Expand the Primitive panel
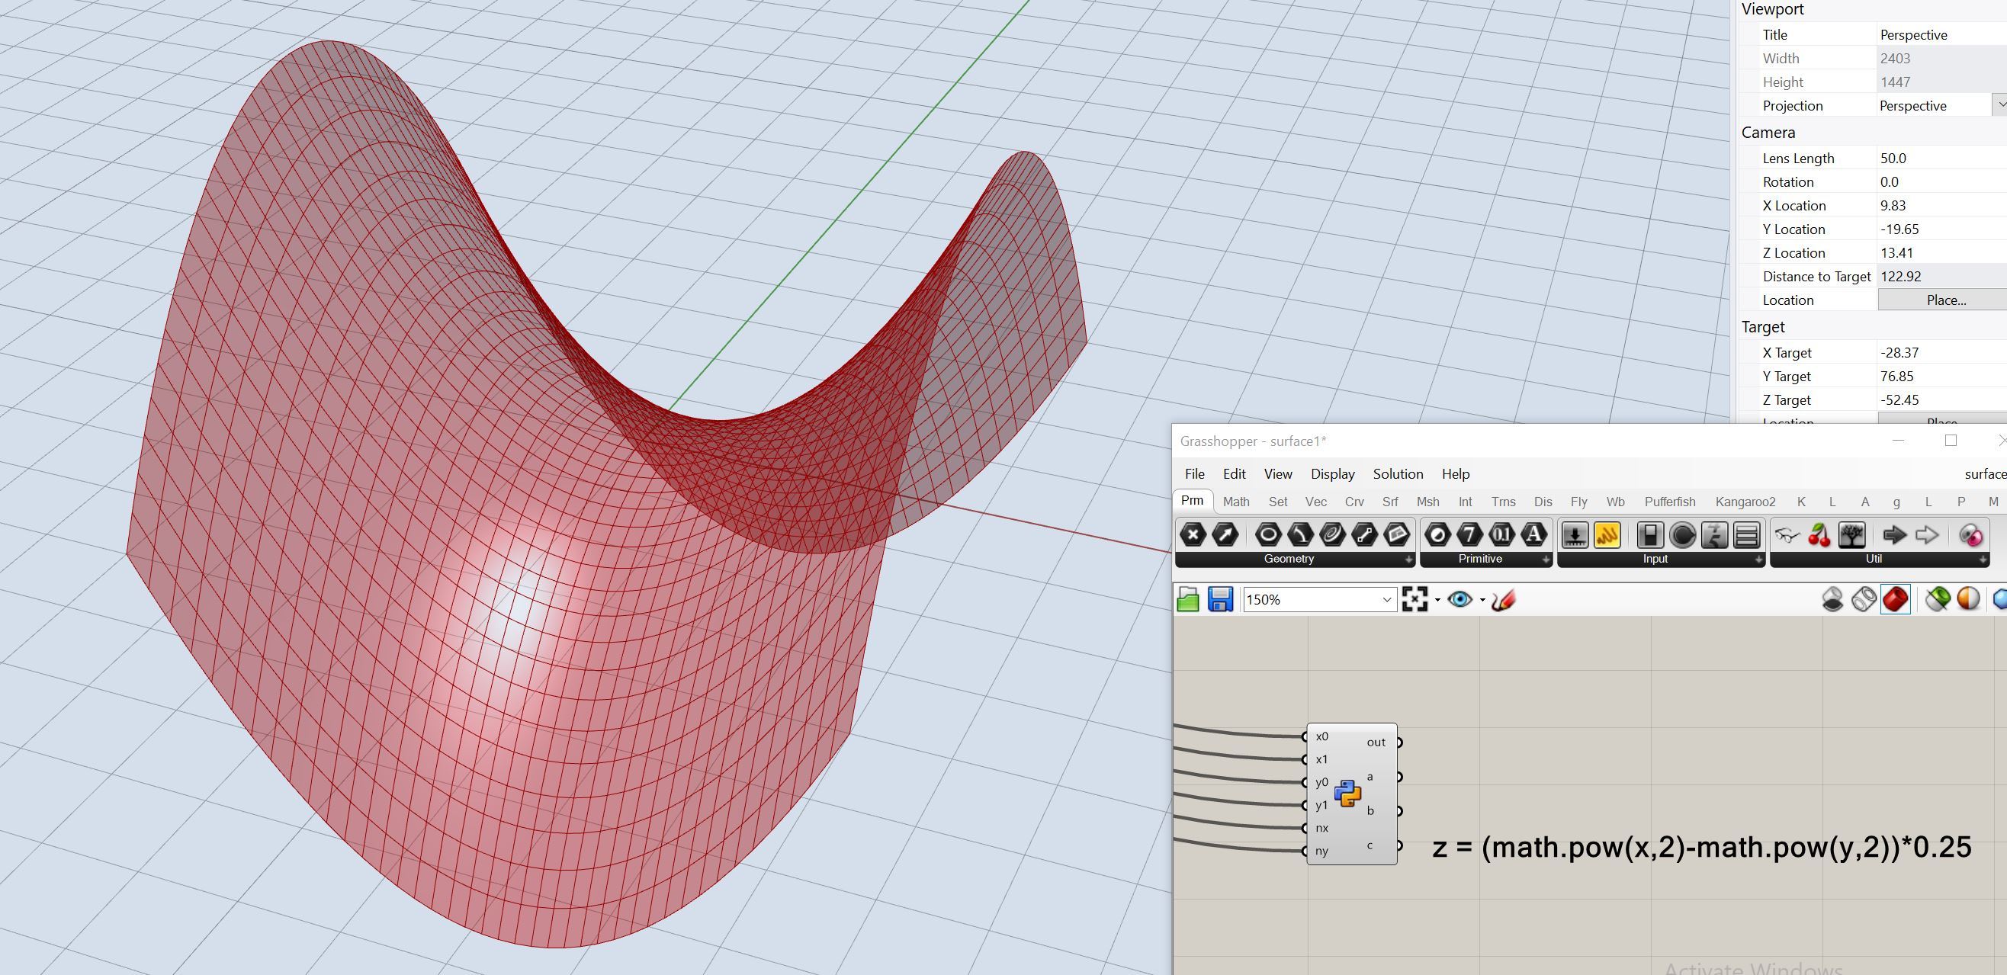The width and height of the screenshot is (2007, 975). 1546,559
